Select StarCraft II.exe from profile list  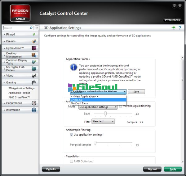[79, 103]
